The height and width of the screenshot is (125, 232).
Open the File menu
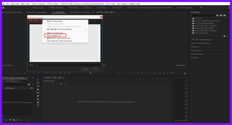(x=6, y=4)
